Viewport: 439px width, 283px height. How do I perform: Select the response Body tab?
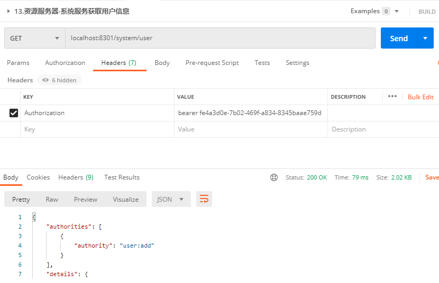[11, 177]
